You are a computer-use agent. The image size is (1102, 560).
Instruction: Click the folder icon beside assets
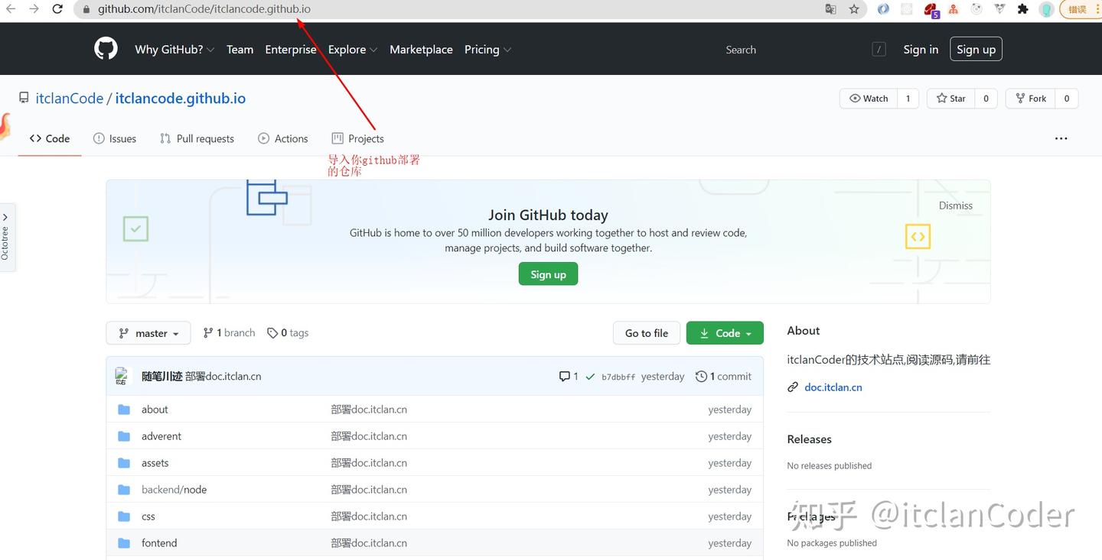(124, 463)
